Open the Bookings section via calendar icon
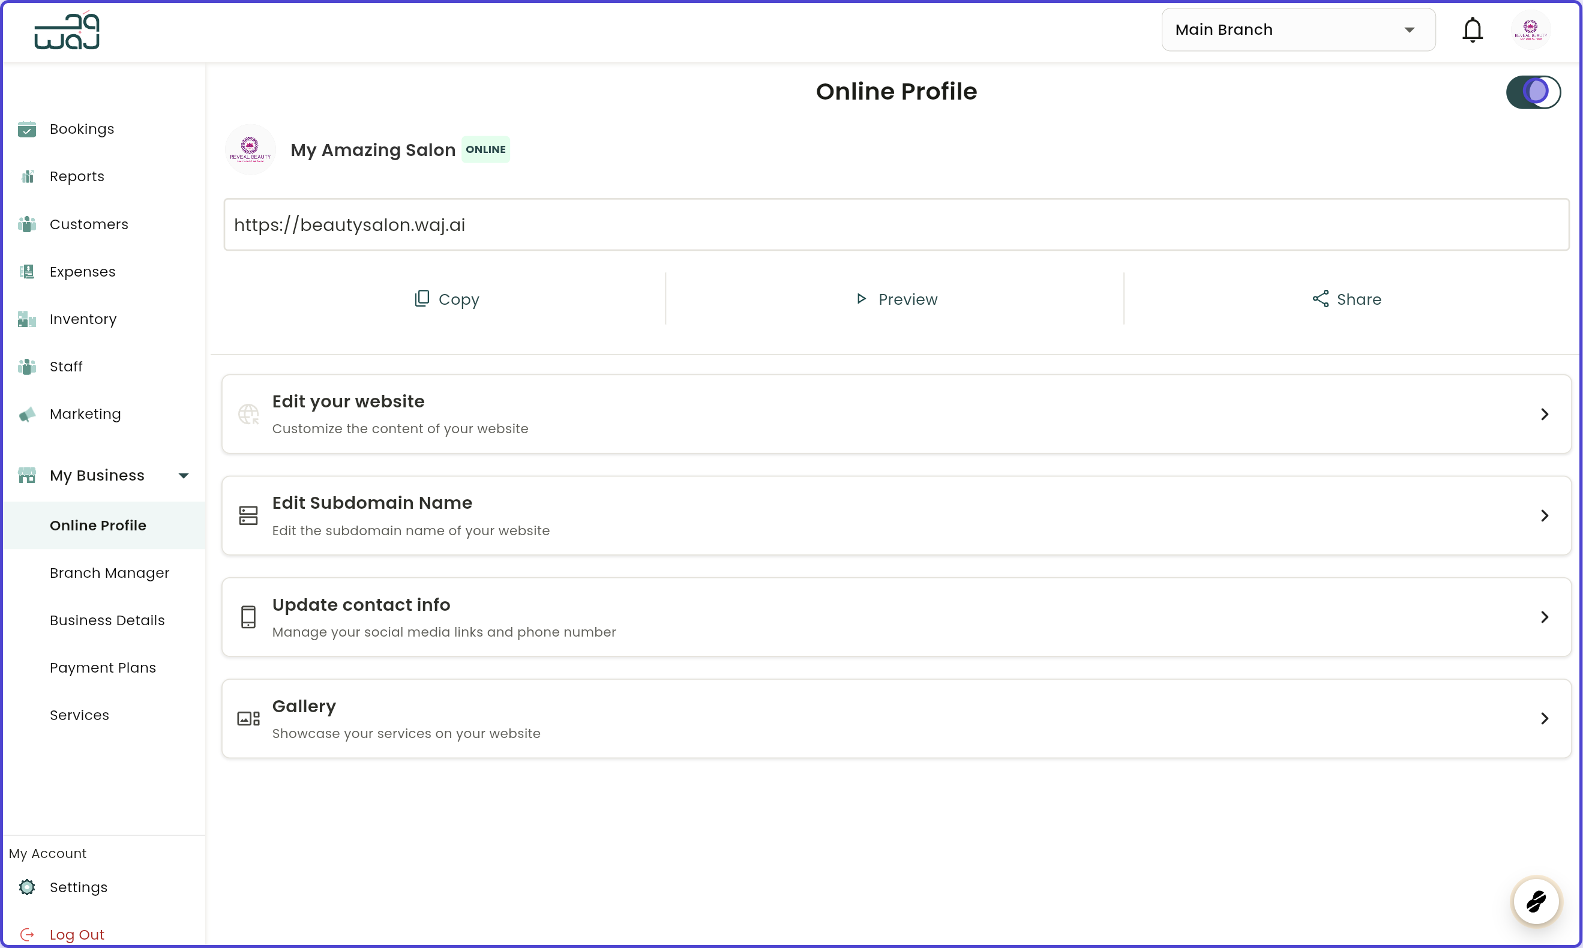 click(x=27, y=128)
